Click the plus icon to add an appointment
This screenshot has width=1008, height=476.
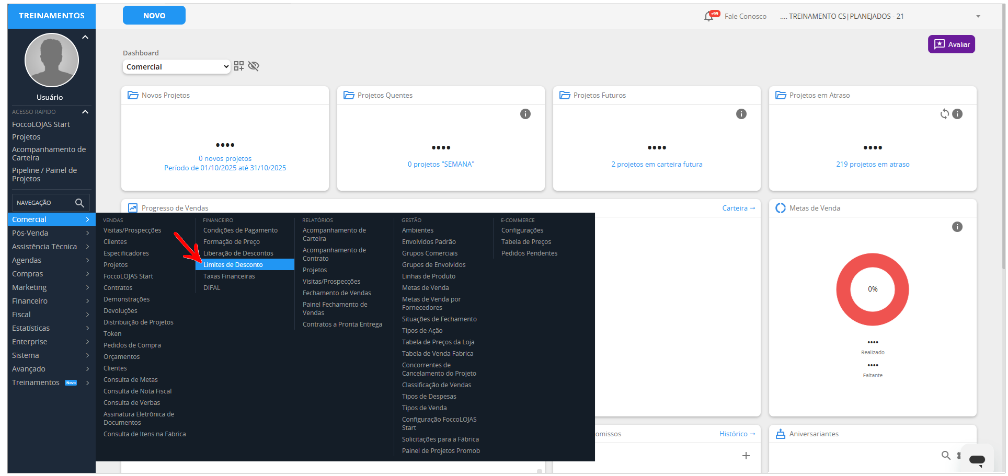746,456
